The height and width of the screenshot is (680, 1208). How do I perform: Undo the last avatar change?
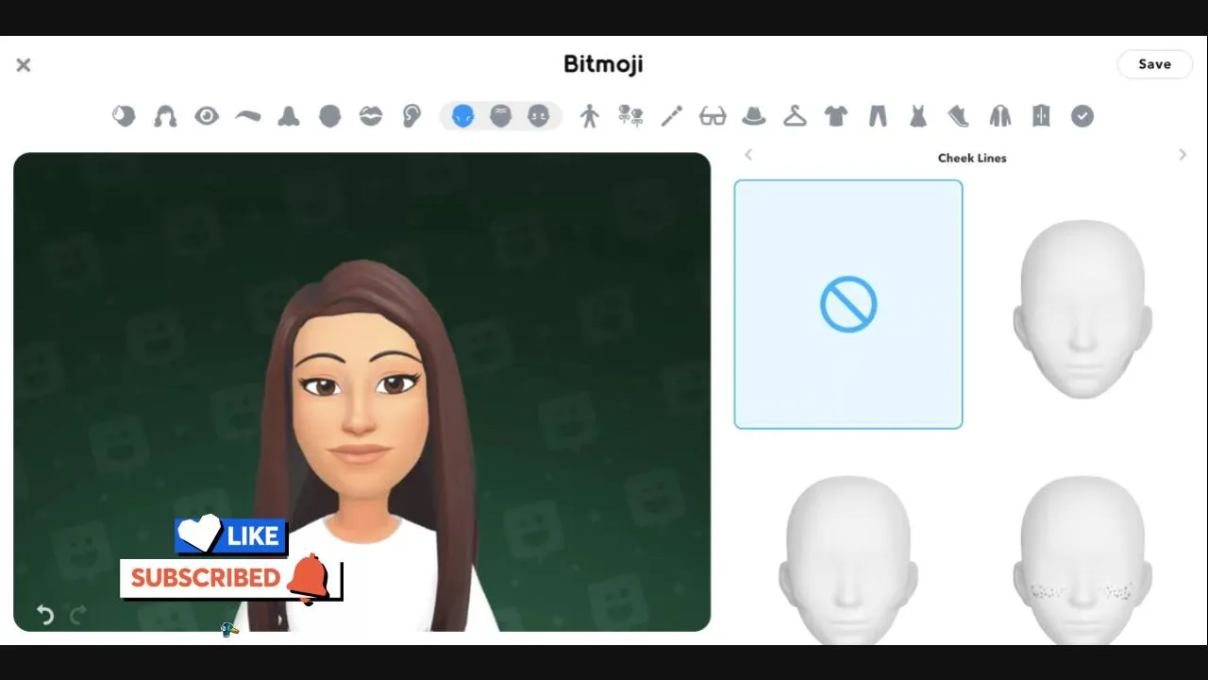click(44, 615)
